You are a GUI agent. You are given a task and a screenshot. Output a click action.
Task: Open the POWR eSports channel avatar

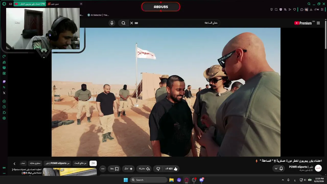[x=318, y=168]
